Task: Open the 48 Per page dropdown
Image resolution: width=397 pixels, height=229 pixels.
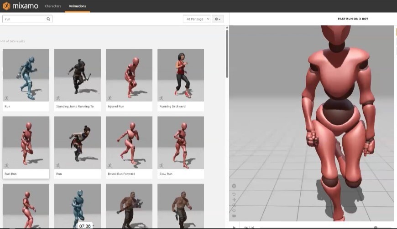Action: pos(197,19)
